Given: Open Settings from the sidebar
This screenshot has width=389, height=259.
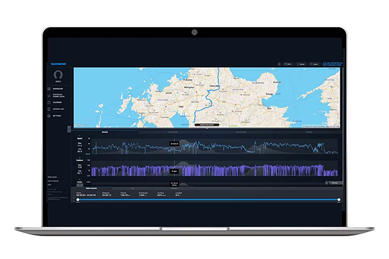Looking at the screenshot, I should coord(55,116).
